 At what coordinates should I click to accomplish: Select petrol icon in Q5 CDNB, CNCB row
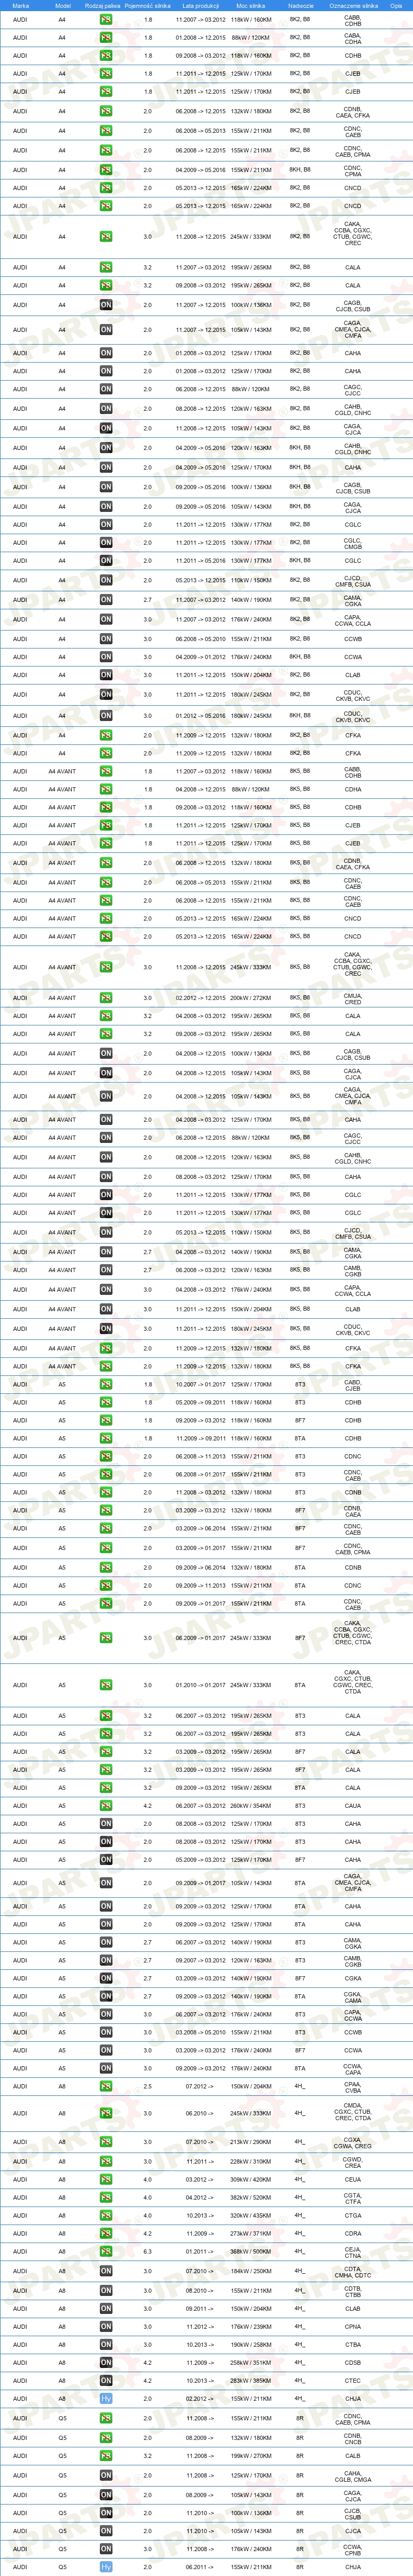click(106, 2437)
